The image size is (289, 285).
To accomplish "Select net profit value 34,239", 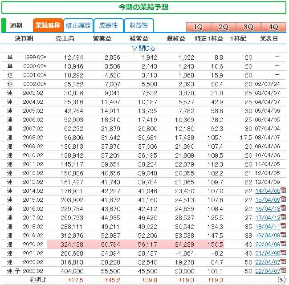I will point(184,244).
